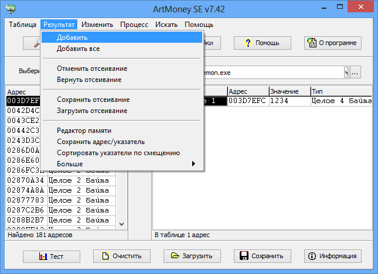Select result row 00442C3
The height and width of the screenshot is (274, 378).
tap(23, 130)
